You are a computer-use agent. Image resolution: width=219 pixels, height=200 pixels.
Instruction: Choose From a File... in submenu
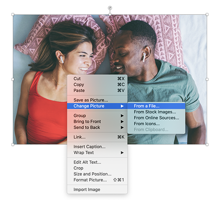pos(156,106)
